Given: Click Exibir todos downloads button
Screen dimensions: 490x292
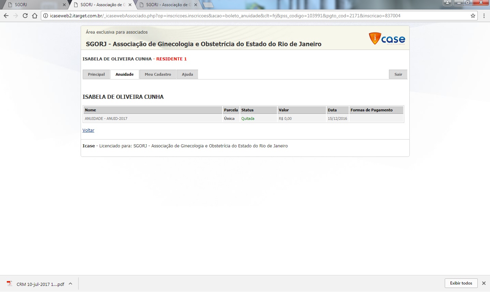Looking at the screenshot, I should click(461, 283).
